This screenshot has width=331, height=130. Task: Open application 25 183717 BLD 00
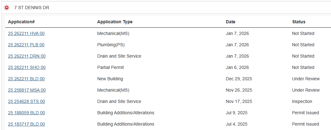[27, 124]
